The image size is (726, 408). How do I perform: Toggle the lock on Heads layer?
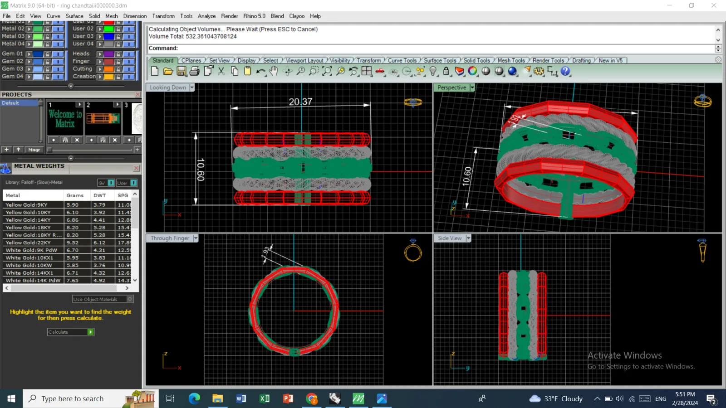(x=118, y=53)
